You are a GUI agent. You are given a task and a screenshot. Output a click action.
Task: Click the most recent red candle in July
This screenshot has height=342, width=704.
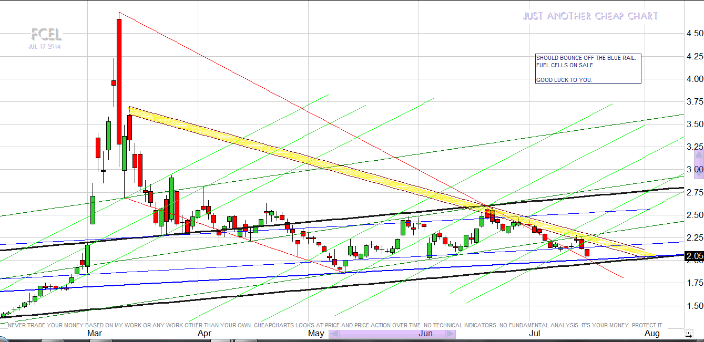click(587, 253)
